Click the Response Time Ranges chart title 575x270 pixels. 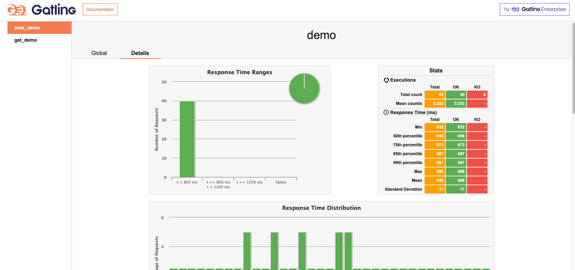240,72
